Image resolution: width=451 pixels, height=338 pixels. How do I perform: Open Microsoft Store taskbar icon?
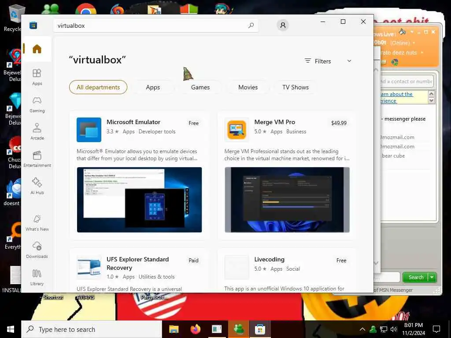259,329
